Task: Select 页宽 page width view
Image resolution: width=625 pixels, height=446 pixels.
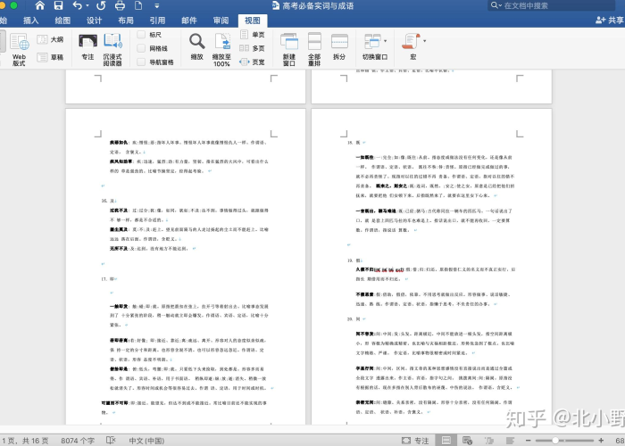Action: [253, 62]
